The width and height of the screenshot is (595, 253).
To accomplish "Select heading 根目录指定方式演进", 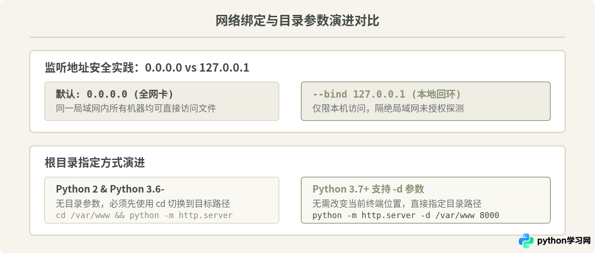I will (95, 163).
